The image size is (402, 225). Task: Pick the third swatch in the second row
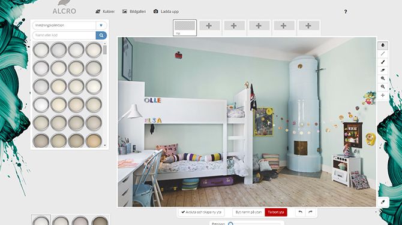(x=76, y=68)
